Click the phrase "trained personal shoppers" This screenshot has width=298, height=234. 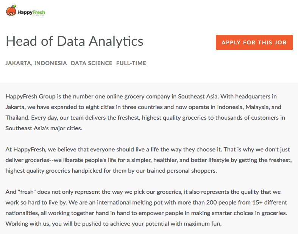point(181,171)
